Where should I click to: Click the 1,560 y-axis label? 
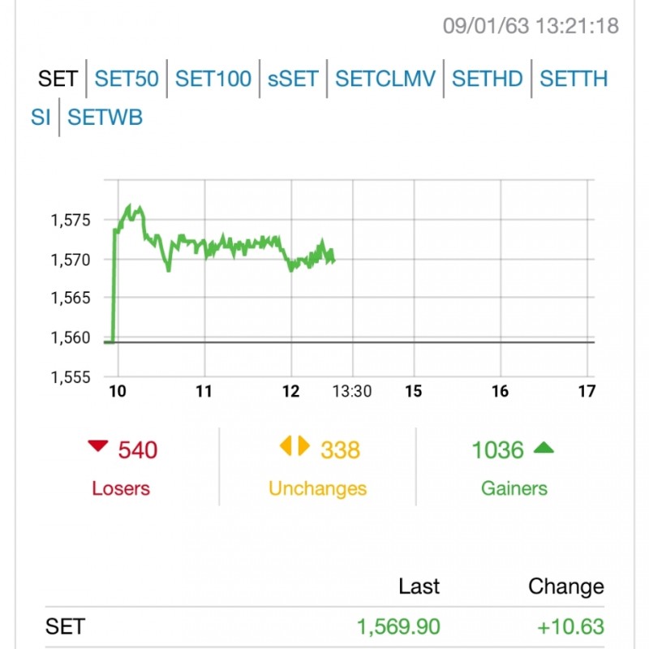(x=71, y=337)
